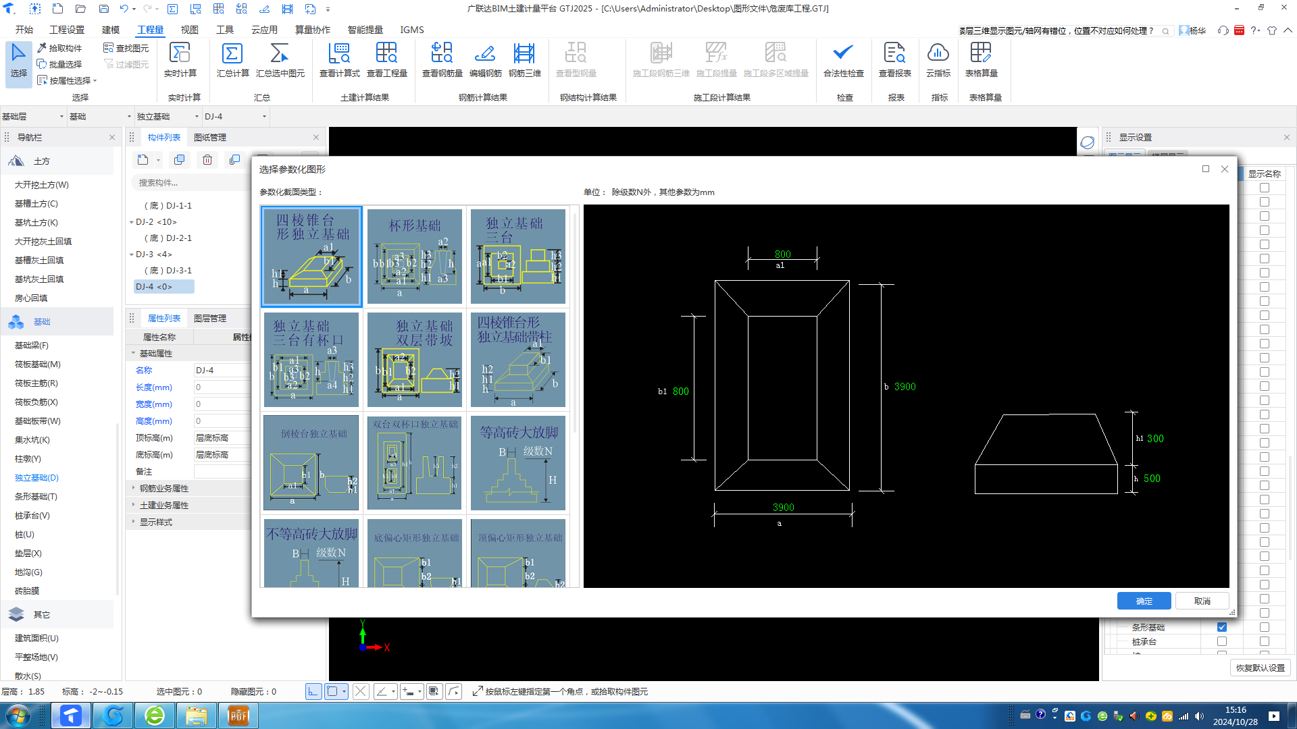Screen dimensions: 1297x729
Task: Open the DJ-4 component dropdown
Action: coord(236,116)
